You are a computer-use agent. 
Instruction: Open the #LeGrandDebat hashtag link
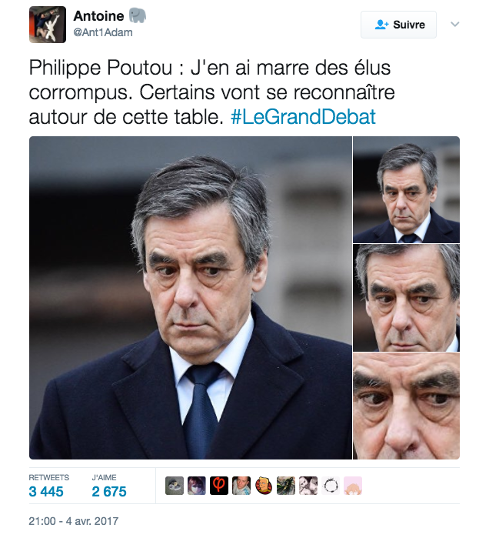(303, 117)
